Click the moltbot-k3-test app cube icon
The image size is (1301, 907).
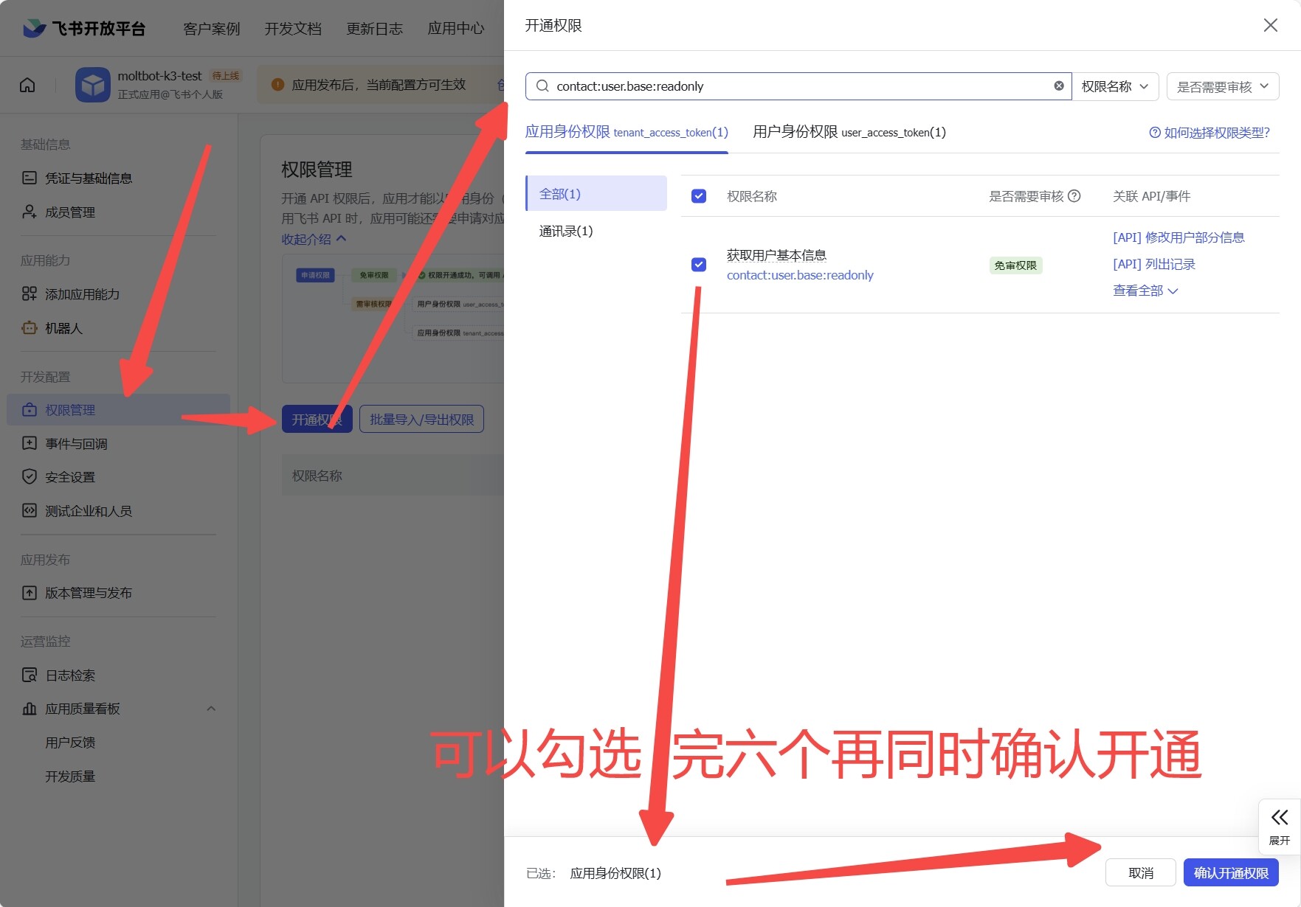click(92, 85)
